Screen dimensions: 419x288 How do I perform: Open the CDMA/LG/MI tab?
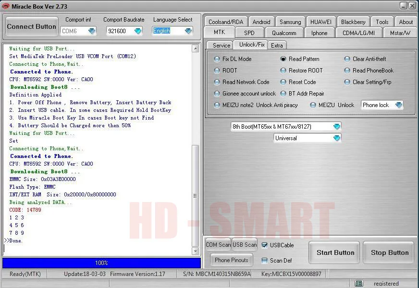358,33
